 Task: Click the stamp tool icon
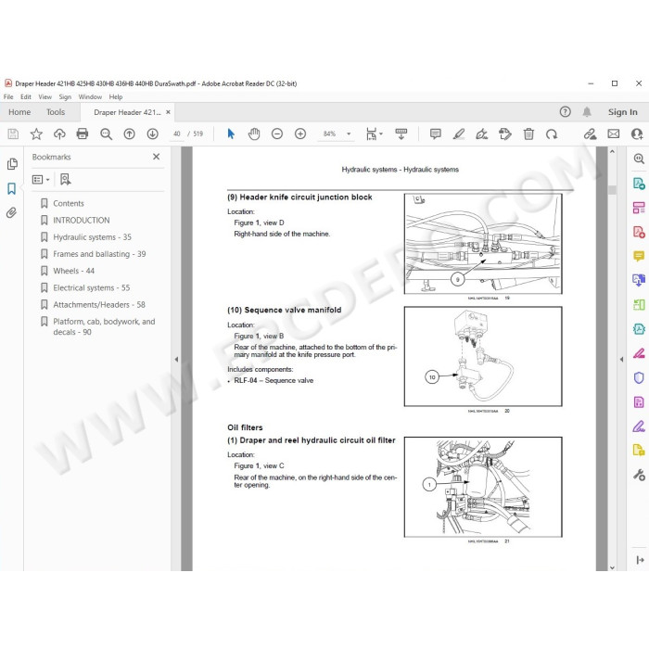tap(505, 134)
